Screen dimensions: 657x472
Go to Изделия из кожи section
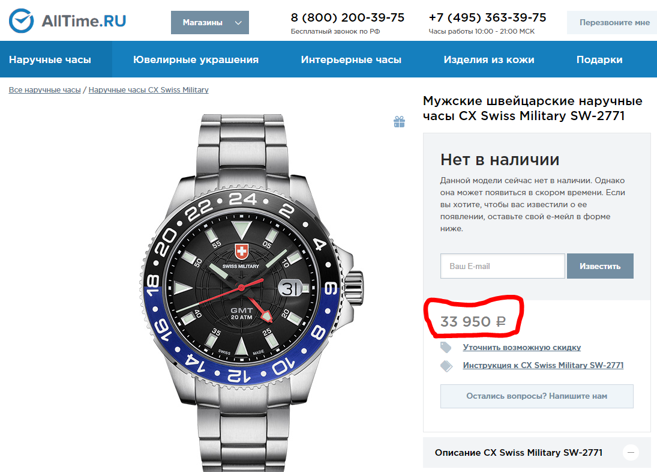tap(489, 59)
